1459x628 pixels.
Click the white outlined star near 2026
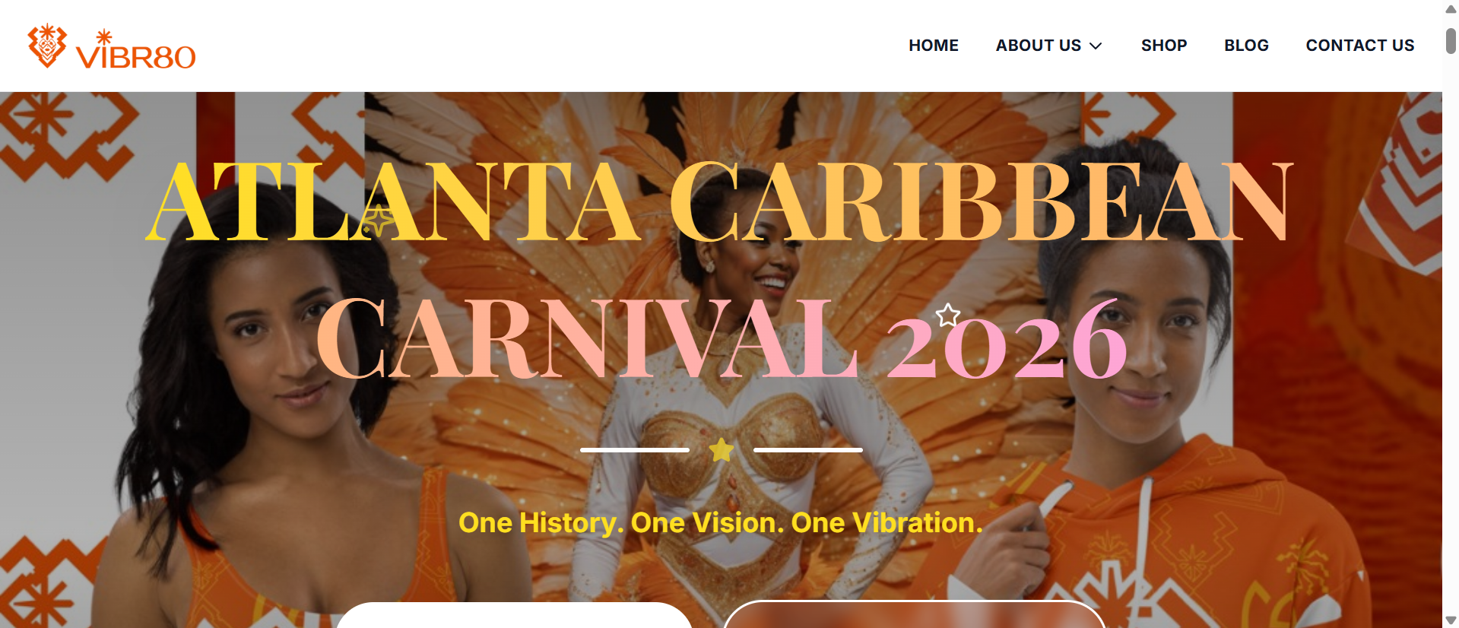click(x=948, y=315)
